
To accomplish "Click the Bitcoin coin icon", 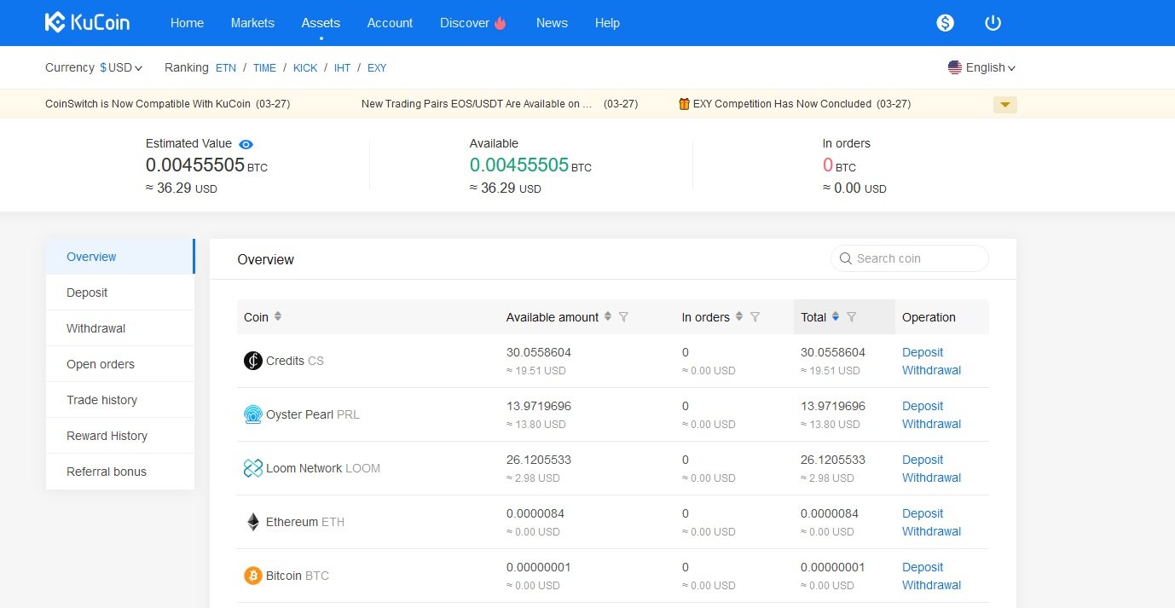I will click(252, 576).
